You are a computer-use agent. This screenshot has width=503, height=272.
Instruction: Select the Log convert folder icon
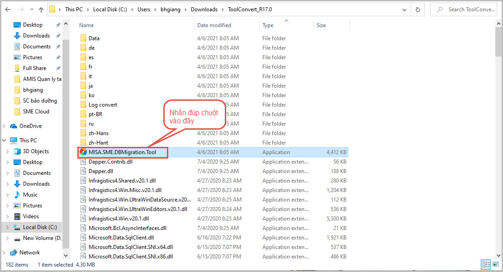(83, 105)
